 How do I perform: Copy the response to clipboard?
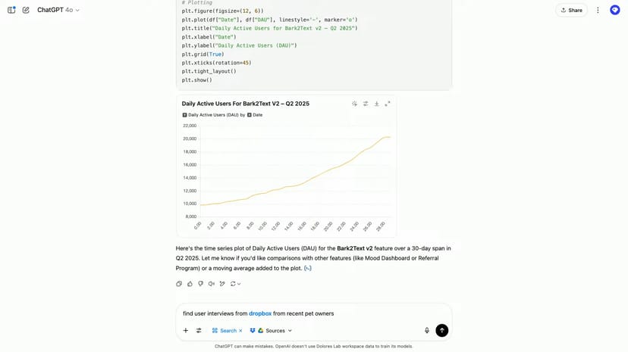pyautogui.click(x=179, y=284)
